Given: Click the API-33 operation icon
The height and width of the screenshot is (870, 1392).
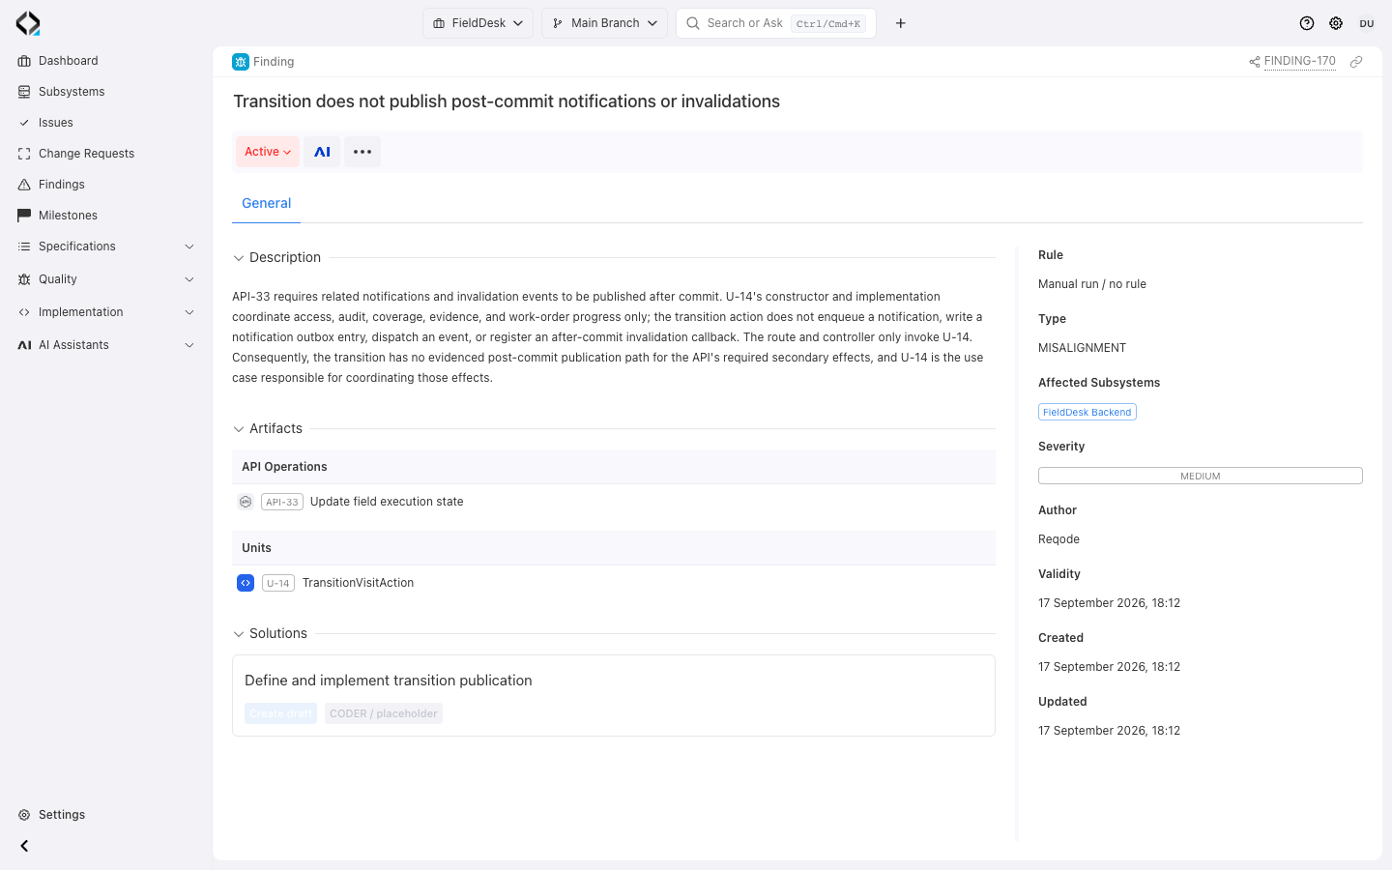Looking at the screenshot, I should tap(246, 502).
